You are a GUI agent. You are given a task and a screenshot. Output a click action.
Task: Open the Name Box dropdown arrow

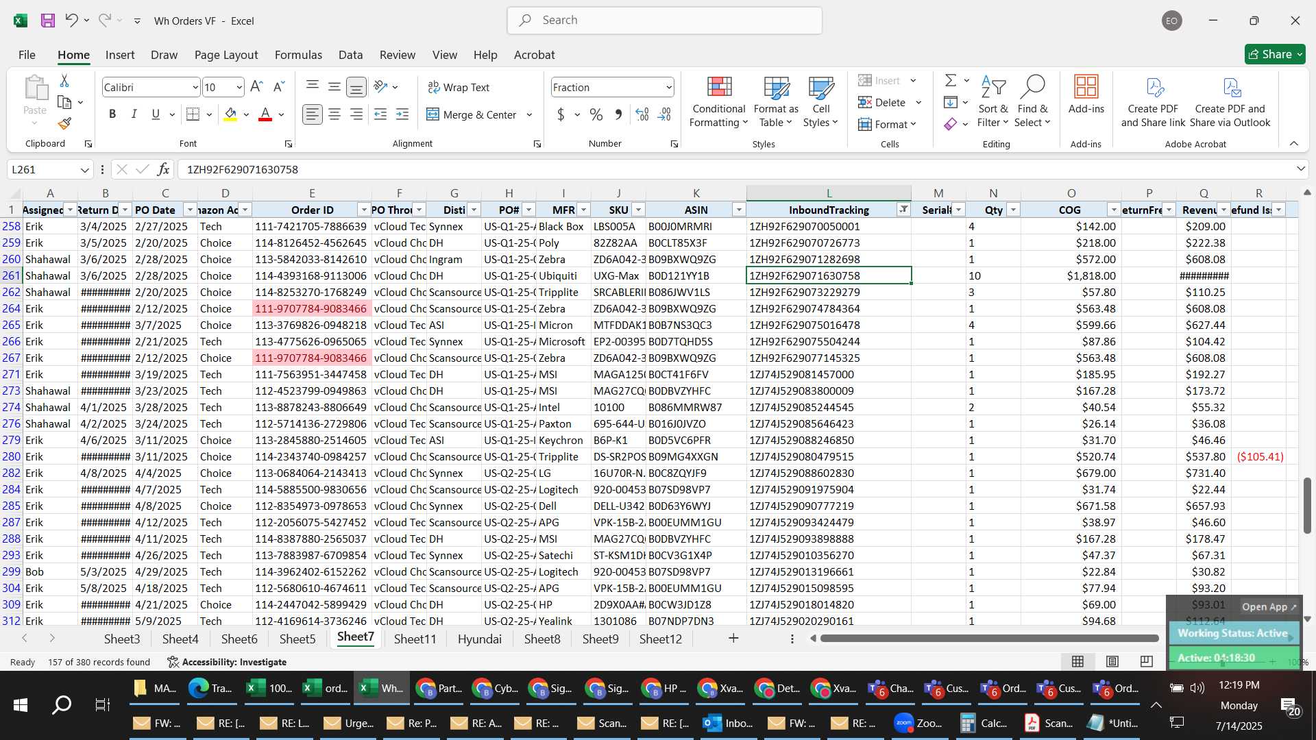point(84,170)
